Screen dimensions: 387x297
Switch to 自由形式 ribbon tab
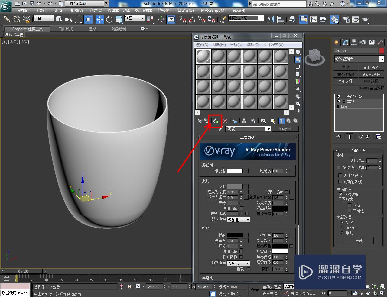click(x=66, y=29)
